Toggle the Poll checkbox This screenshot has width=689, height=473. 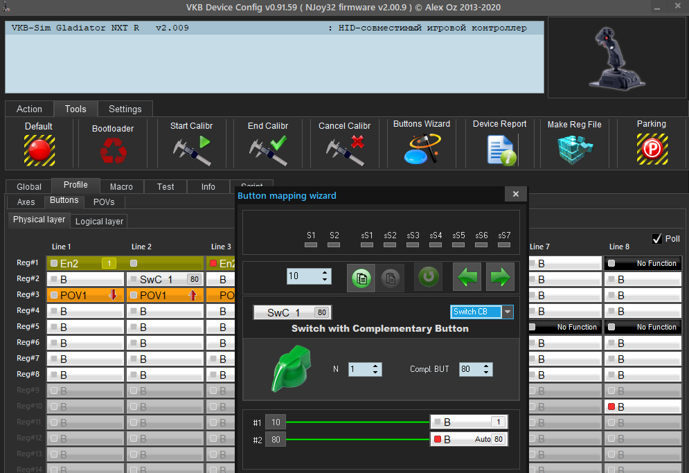point(657,239)
